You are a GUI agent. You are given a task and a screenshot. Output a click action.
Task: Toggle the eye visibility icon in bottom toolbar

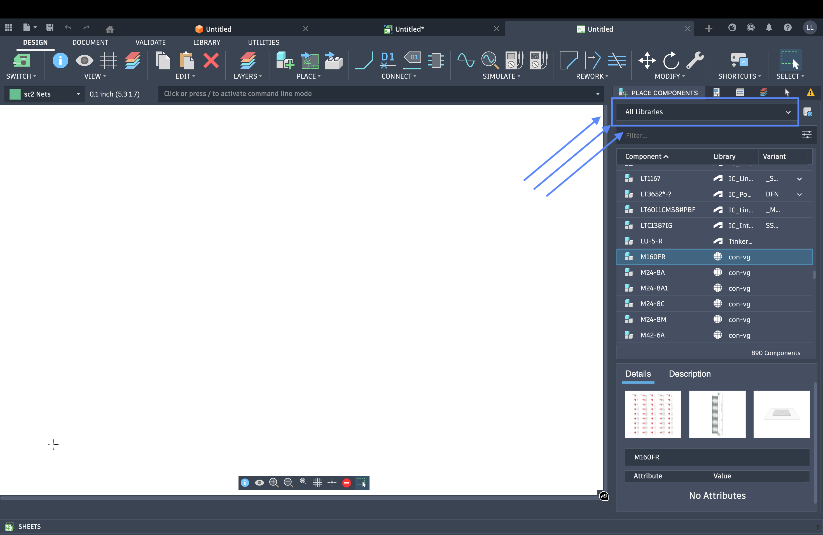click(x=260, y=482)
